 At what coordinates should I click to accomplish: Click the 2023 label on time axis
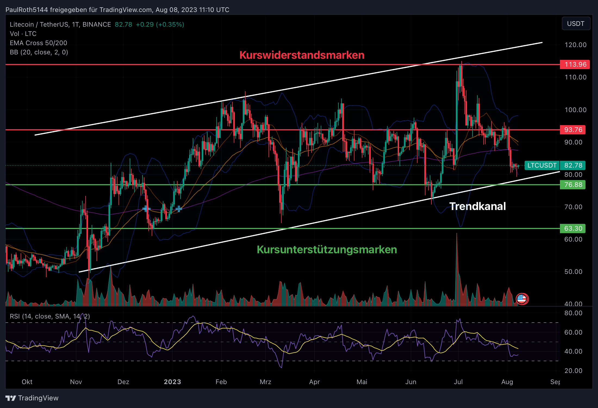(172, 382)
